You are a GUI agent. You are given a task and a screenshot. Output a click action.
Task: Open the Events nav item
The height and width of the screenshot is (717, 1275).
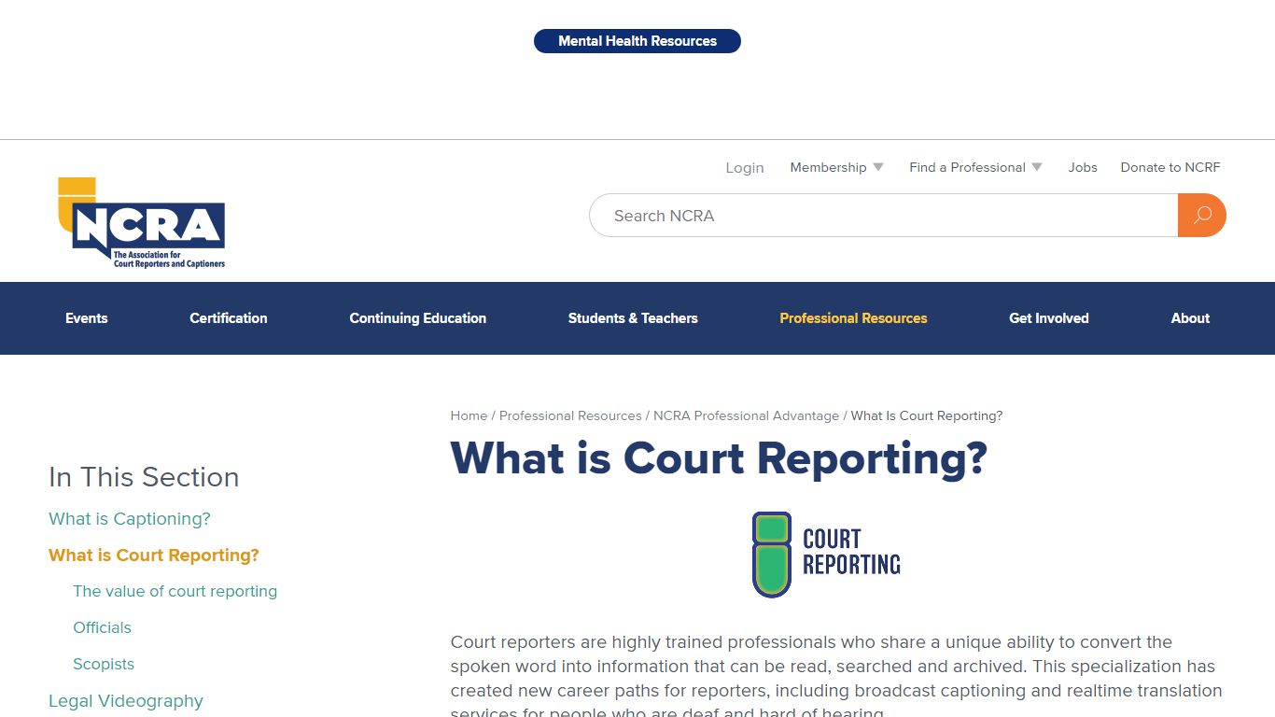[x=87, y=318]
